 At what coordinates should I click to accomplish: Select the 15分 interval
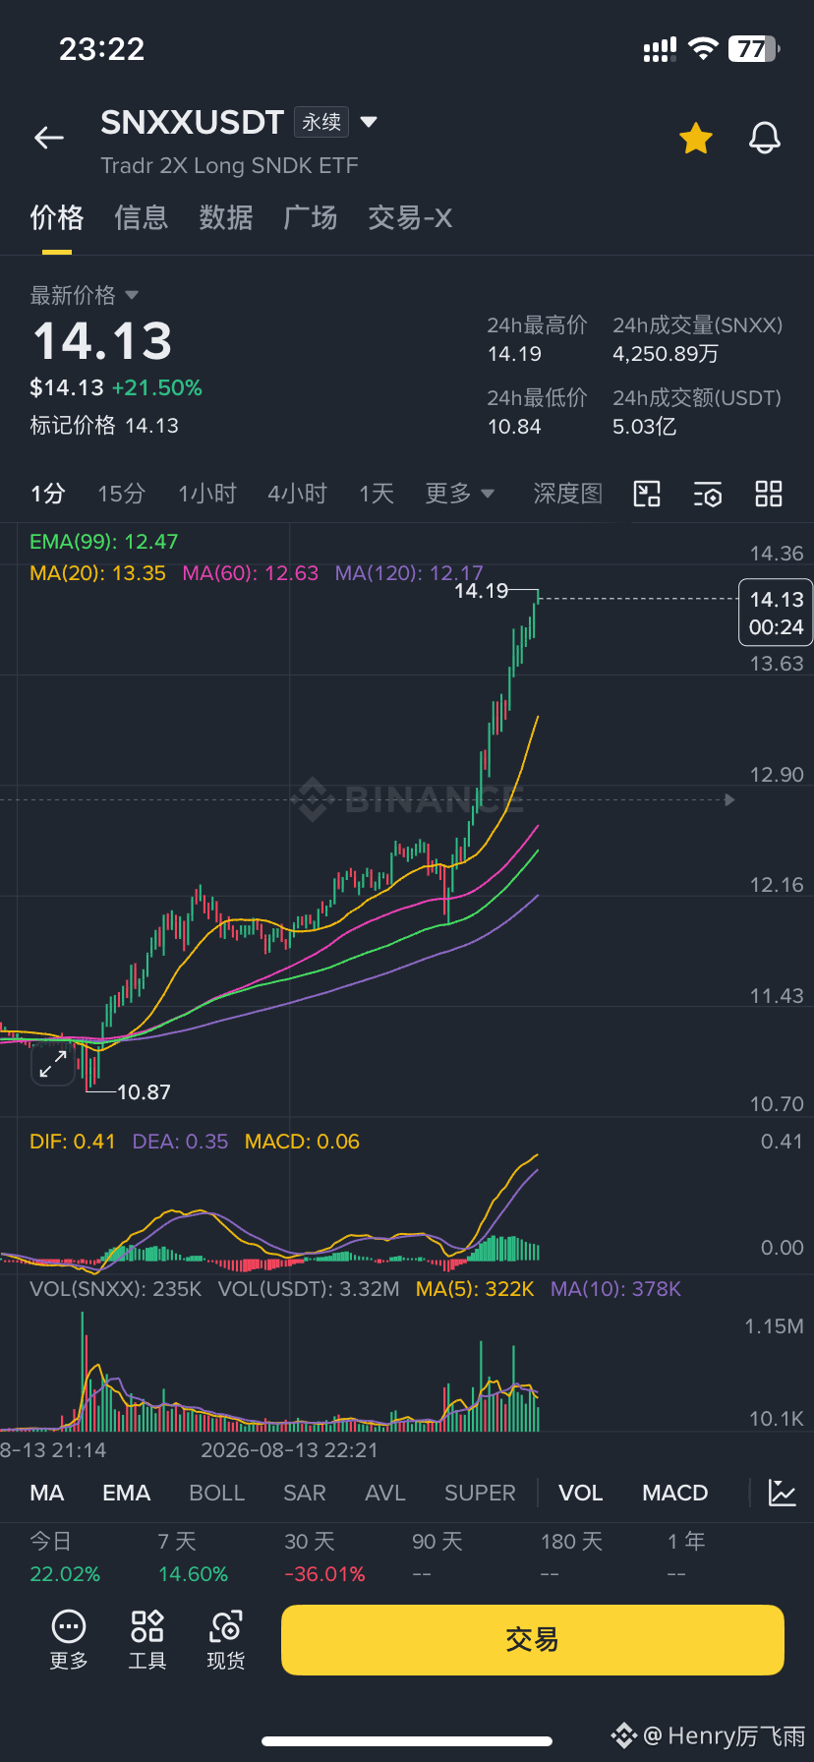point(121,494)
